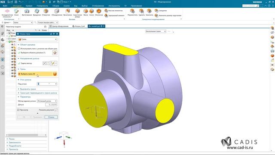
Task: Select the Extrude (Вытягивание) tool
Action: click(x=27, y=12)
